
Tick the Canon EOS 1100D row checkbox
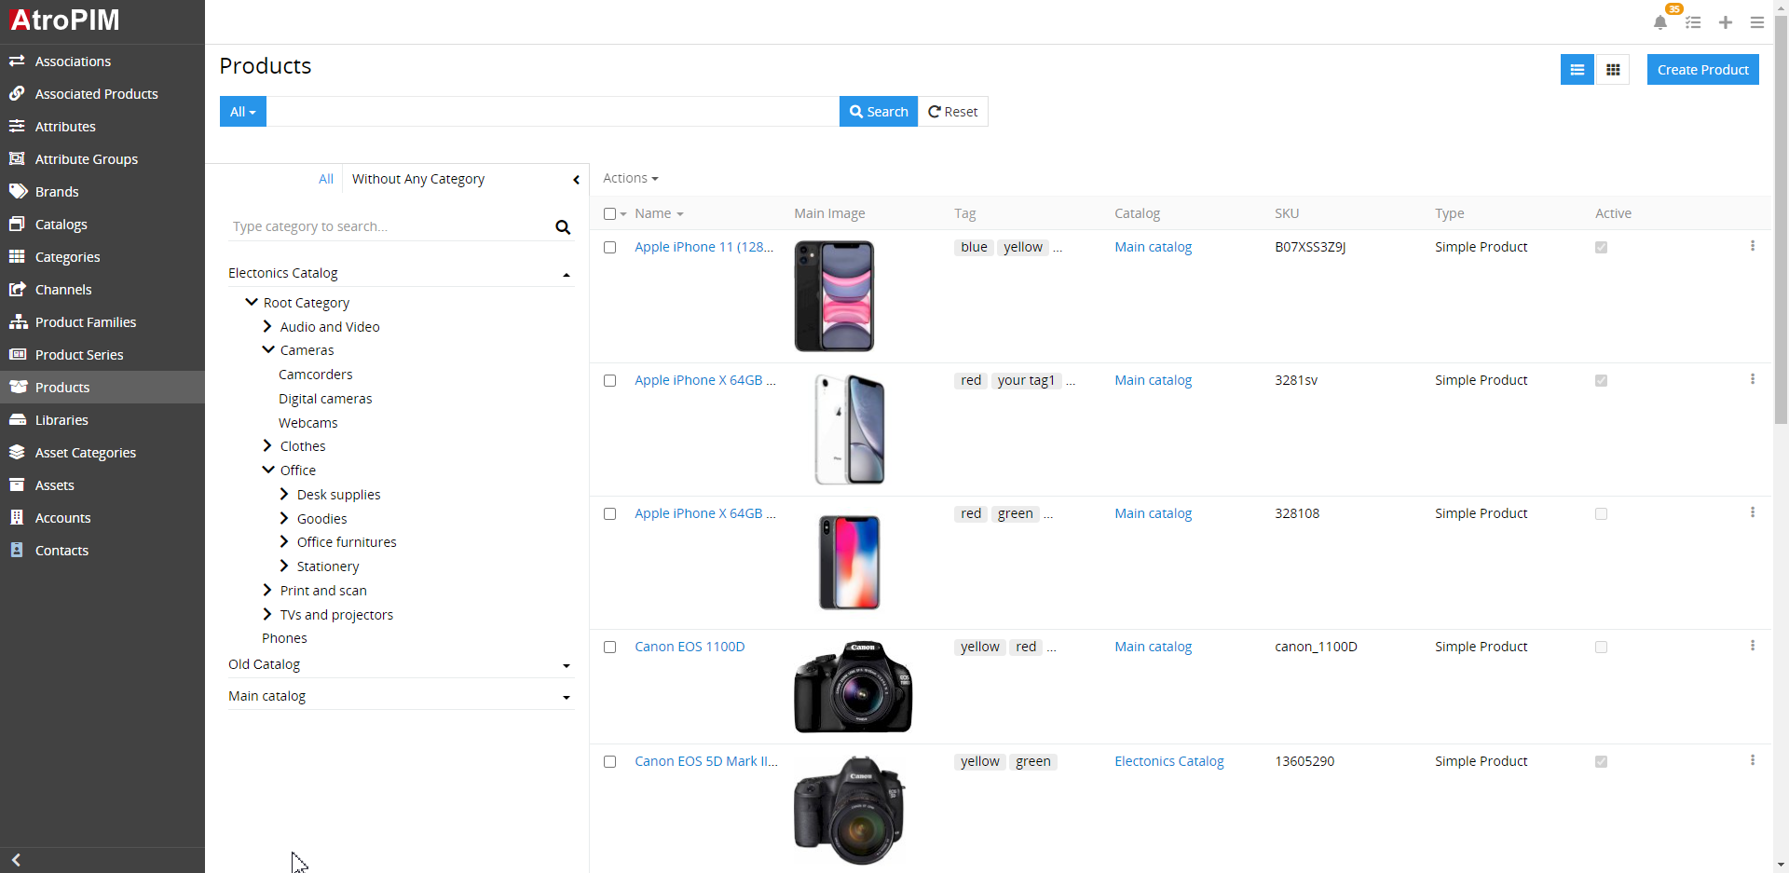tap(610, 648)
